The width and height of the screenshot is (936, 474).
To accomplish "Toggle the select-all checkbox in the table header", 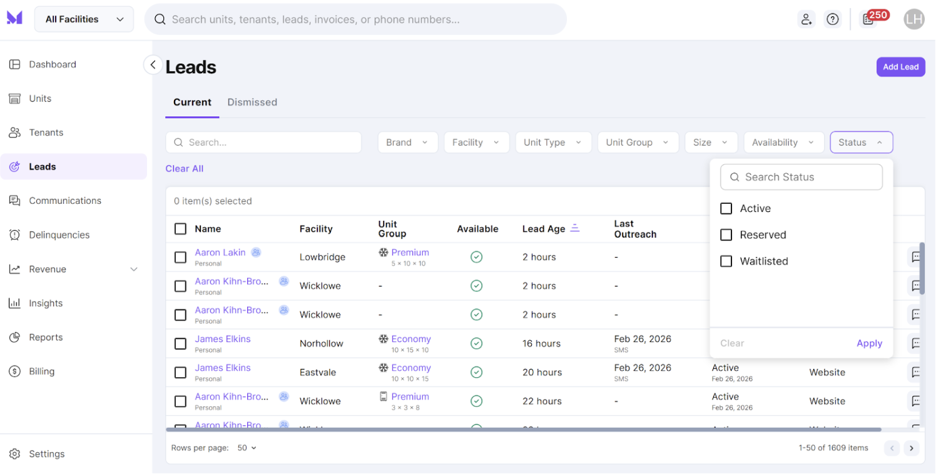I will pos(180,228).
